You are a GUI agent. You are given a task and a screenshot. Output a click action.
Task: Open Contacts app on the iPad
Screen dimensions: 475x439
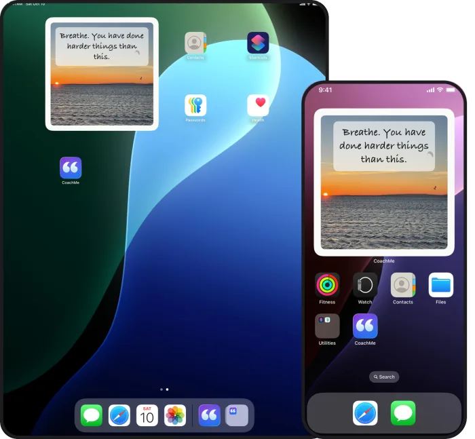[195, 43]
